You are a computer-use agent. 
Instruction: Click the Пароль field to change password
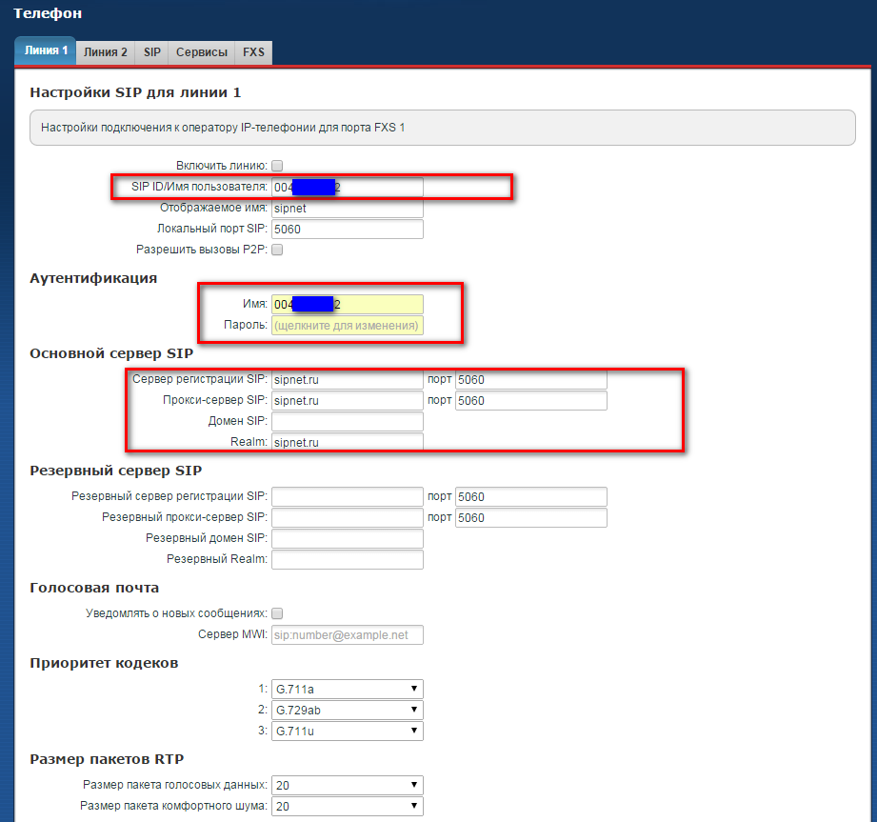point(347,326)
